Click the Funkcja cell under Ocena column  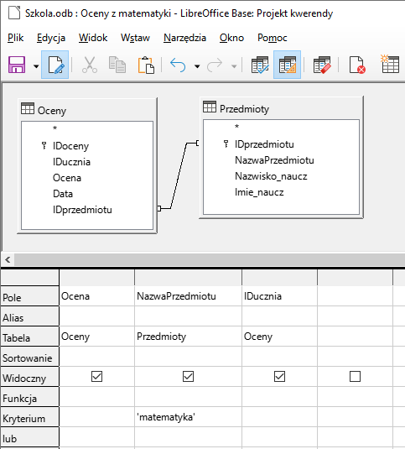coord(97,397)
